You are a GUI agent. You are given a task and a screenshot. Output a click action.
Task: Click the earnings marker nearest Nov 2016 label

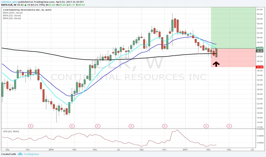165,126
